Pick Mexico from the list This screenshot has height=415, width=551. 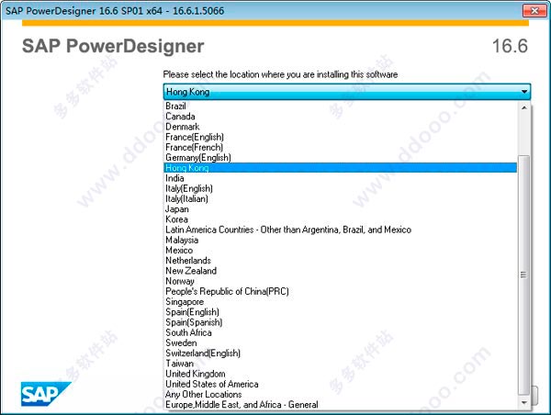(x=341, y=251)
